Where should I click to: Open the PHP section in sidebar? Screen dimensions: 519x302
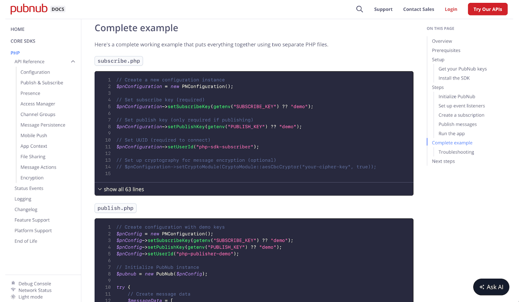click(15, 52)
